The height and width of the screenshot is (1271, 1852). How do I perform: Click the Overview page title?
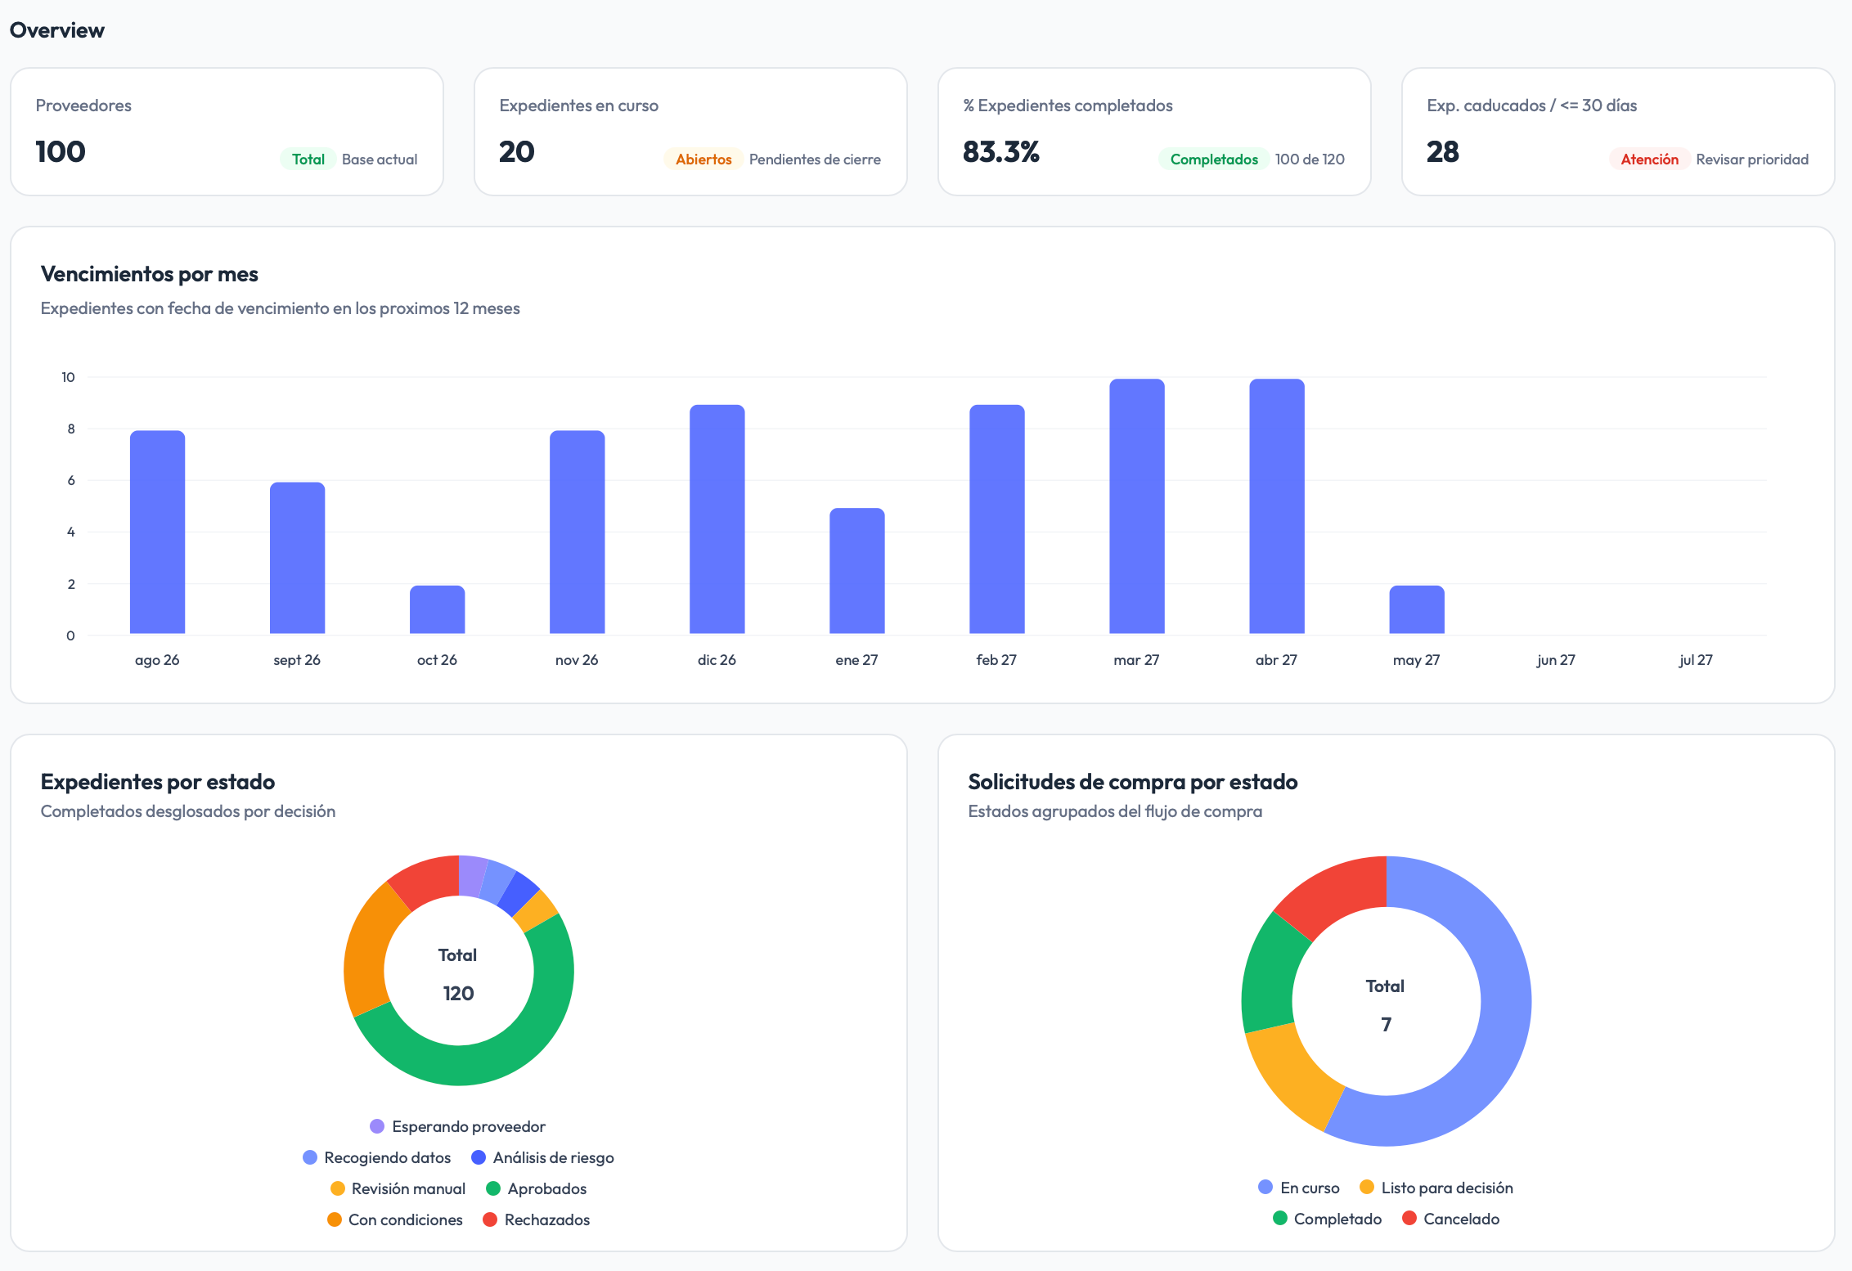coord(57,30)
